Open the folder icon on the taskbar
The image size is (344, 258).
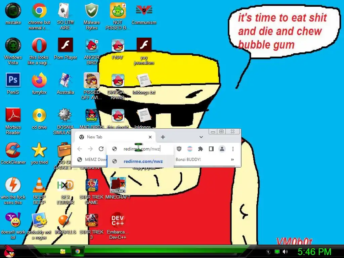point(62,251)
